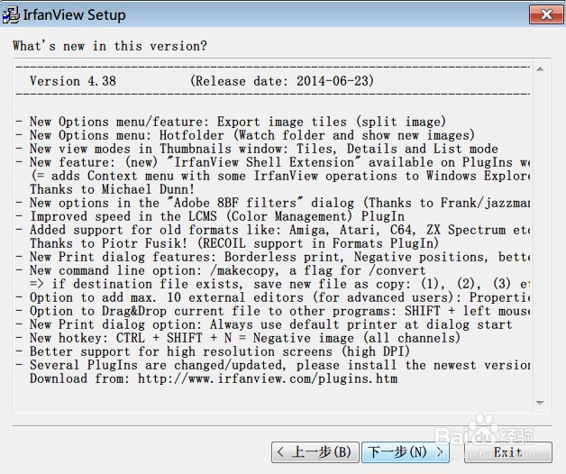Image resolution: width=566 pixels, height=474 pixels.
Task: Click the 'Version 4.38' text
Action: coord(73,81)
